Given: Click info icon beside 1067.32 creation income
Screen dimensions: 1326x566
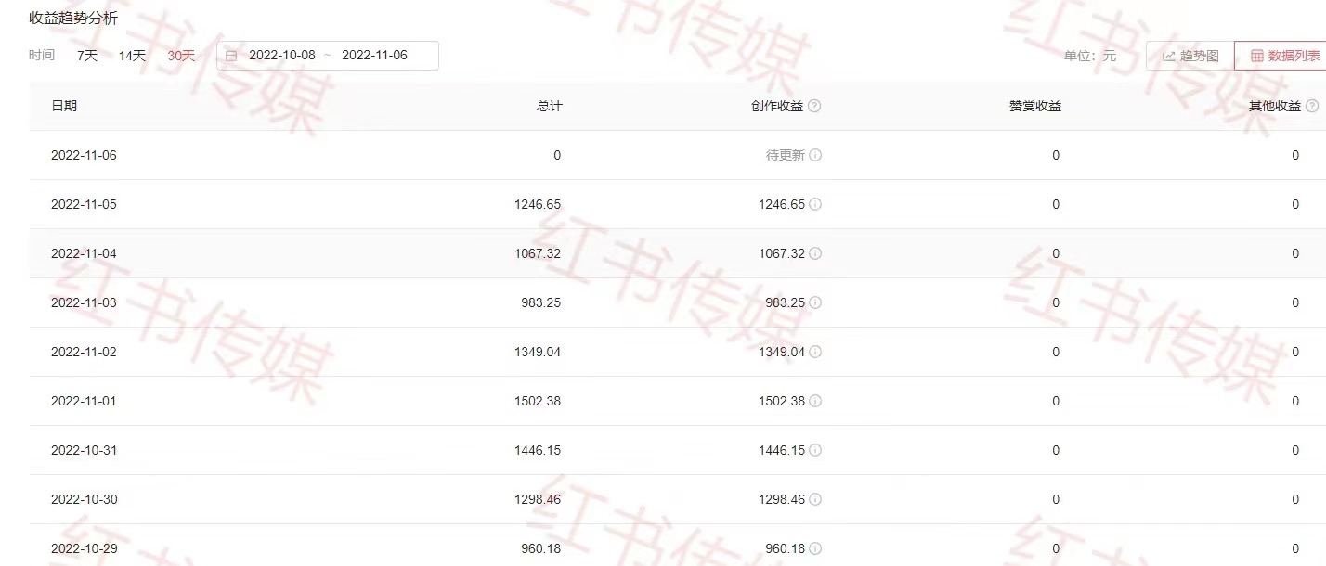Looking at the screenshot, I should 815,253.
